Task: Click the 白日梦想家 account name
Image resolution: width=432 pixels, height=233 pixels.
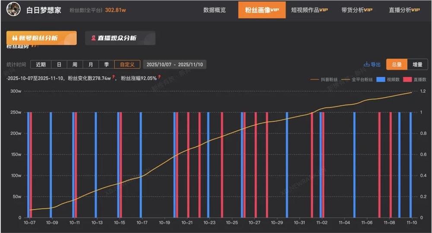Action: point(44,10)
